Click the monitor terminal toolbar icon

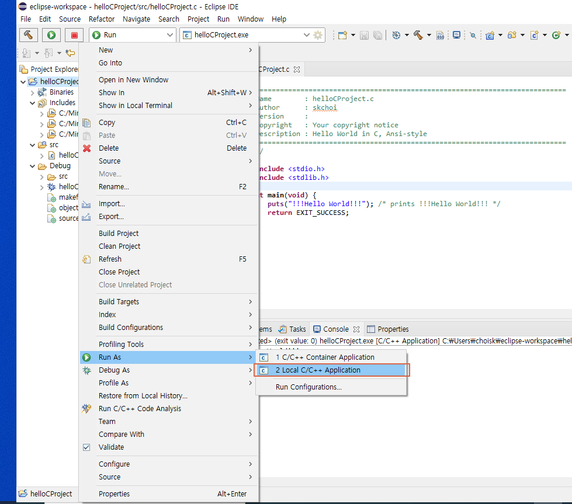coord(456,35)
